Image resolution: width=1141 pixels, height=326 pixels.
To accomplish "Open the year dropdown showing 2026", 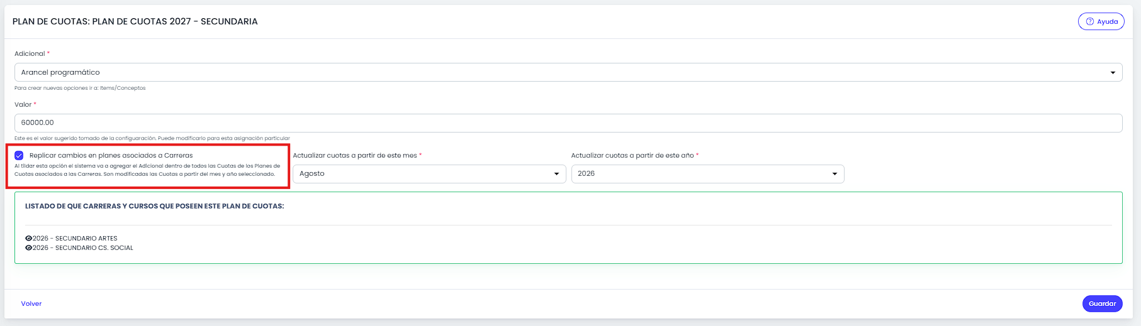I will tap(707, 174).
